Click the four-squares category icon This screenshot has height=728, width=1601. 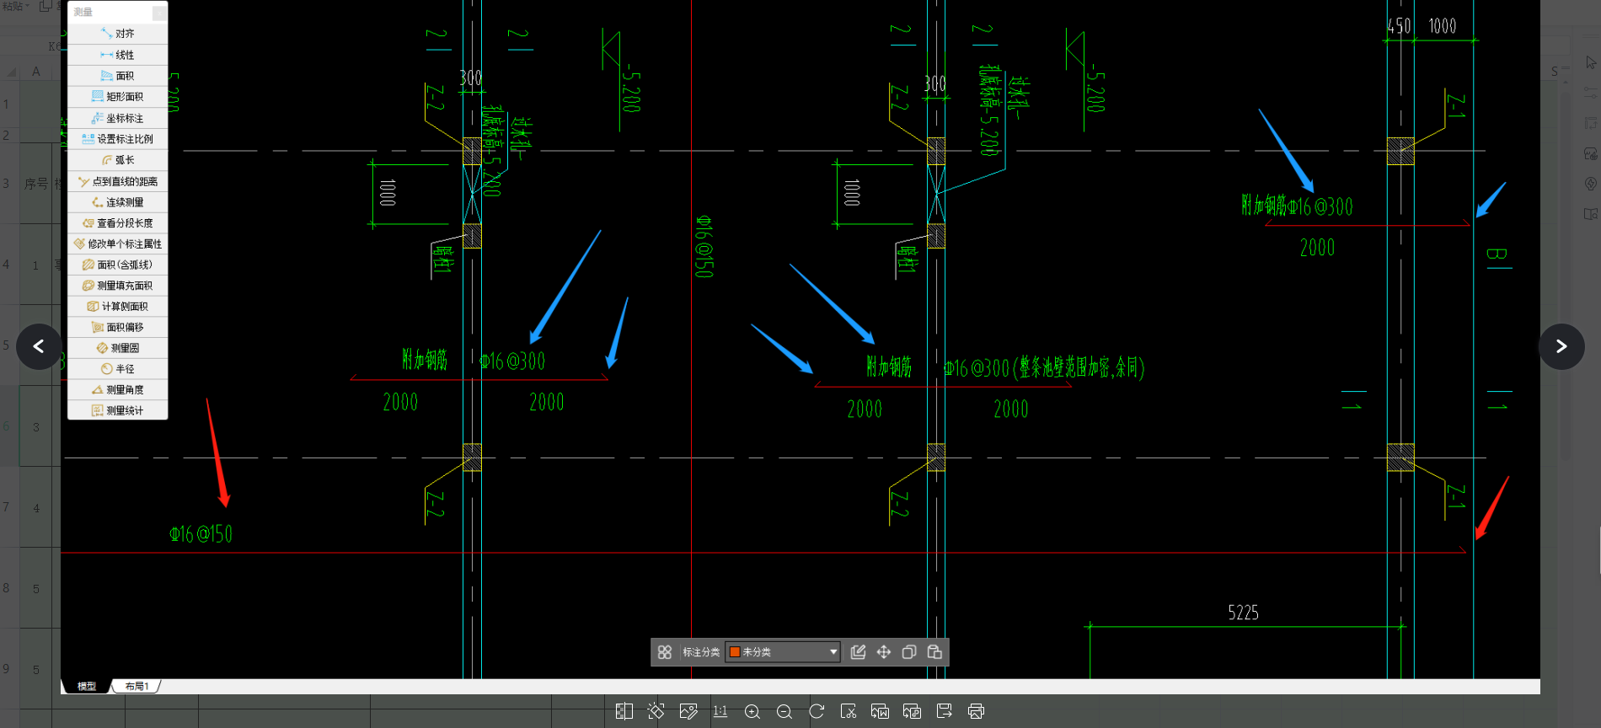(x=665, y=652)
